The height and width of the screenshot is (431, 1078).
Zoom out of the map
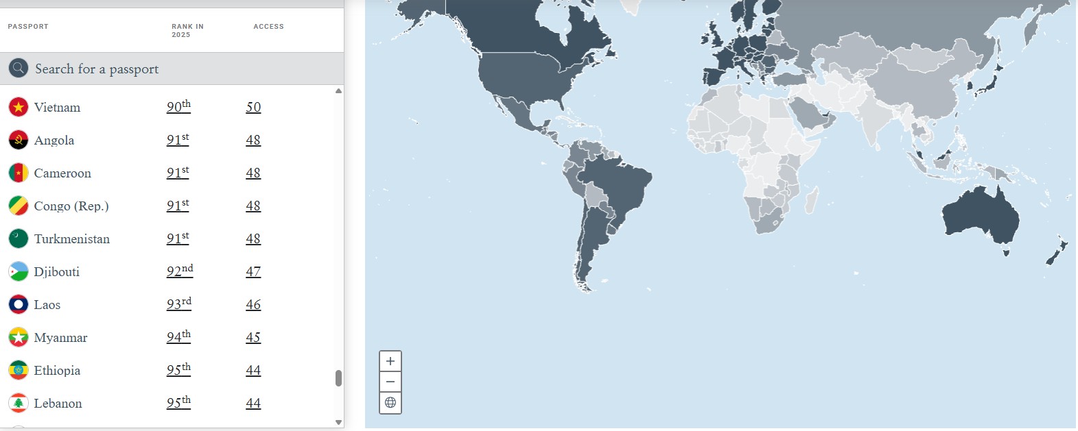pos(390,382)
